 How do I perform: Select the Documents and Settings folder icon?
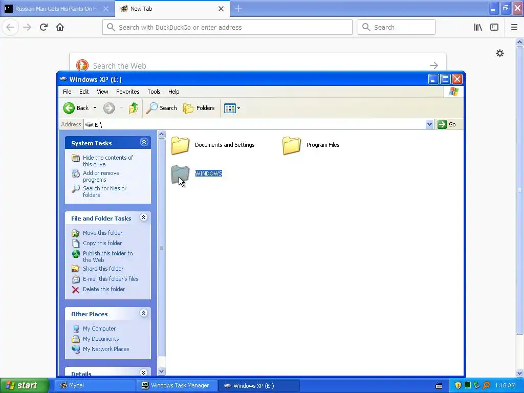pyautogui.click(x=181, y=145)
